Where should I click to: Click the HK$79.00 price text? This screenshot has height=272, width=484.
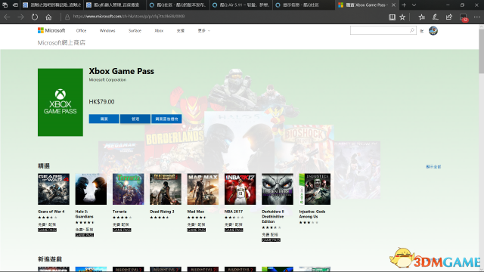(101, 101)
